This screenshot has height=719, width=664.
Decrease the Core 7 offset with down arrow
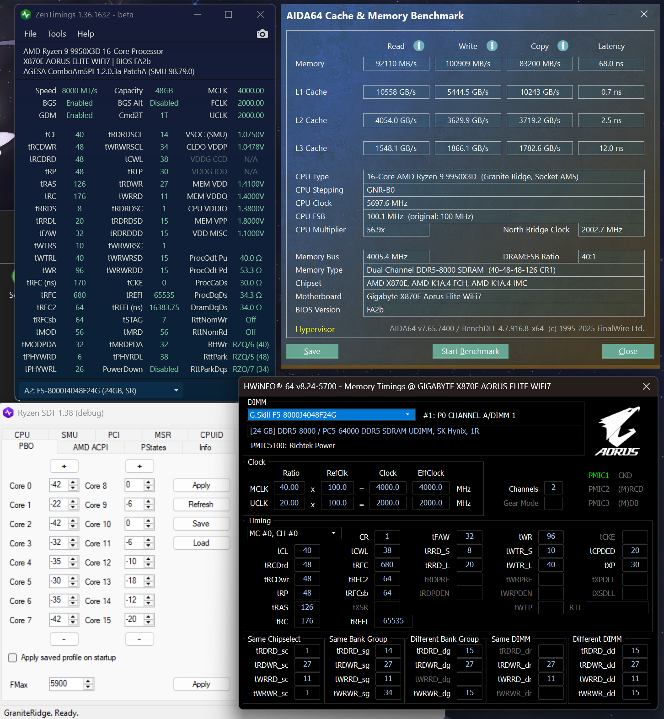point(73,622)
